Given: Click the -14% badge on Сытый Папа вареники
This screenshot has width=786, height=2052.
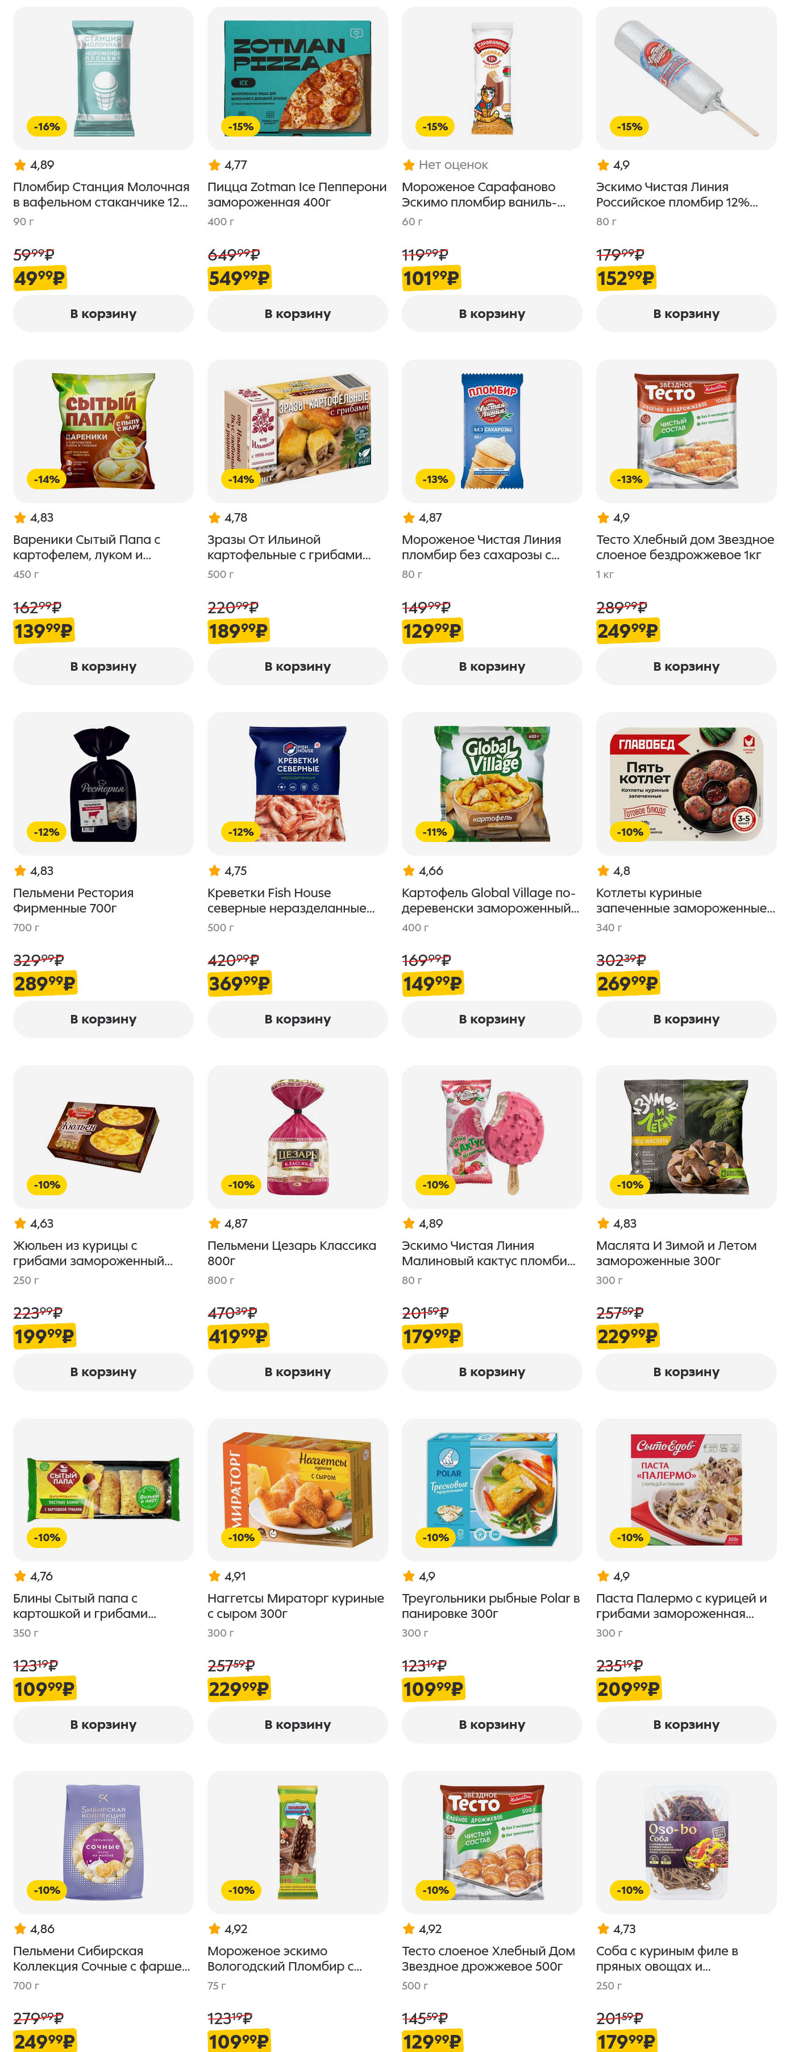Looking at the screenshot, I should 47,480.
